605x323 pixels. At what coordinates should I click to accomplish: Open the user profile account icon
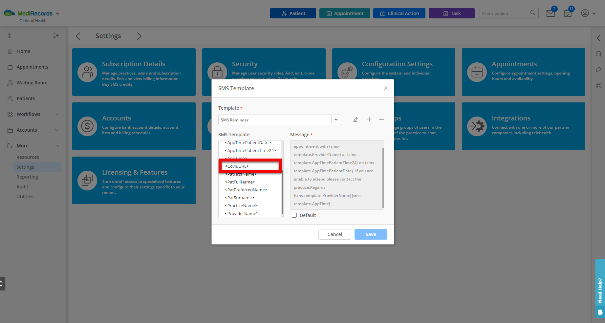585,13
